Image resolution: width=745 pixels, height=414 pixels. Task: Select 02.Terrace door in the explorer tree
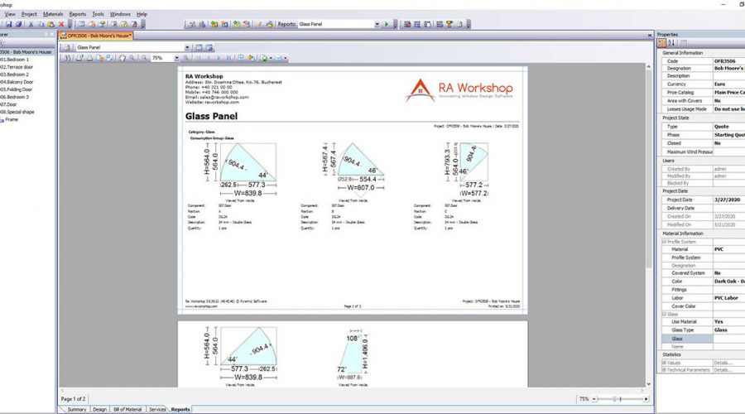coord(17,67)
